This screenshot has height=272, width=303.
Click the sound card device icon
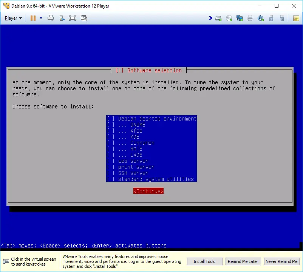pyautogui.click(x=260, y=19)
